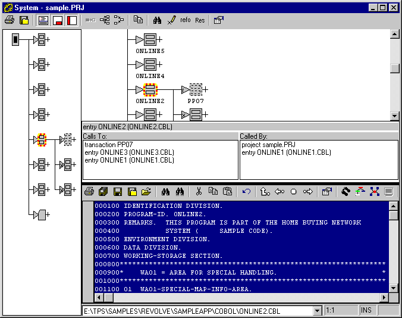Open file with the folder icon in editor toolbar
The width and height of the screenshot is (402, 318).
click(146, 192)
